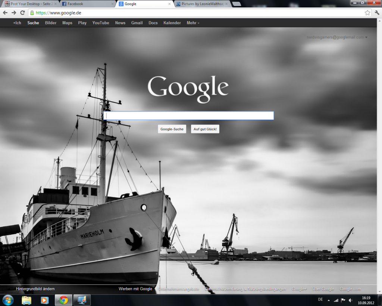Focus the Google search input box
Image resolution: width=382 pixels, height=306 pixels.
point(188,115)
